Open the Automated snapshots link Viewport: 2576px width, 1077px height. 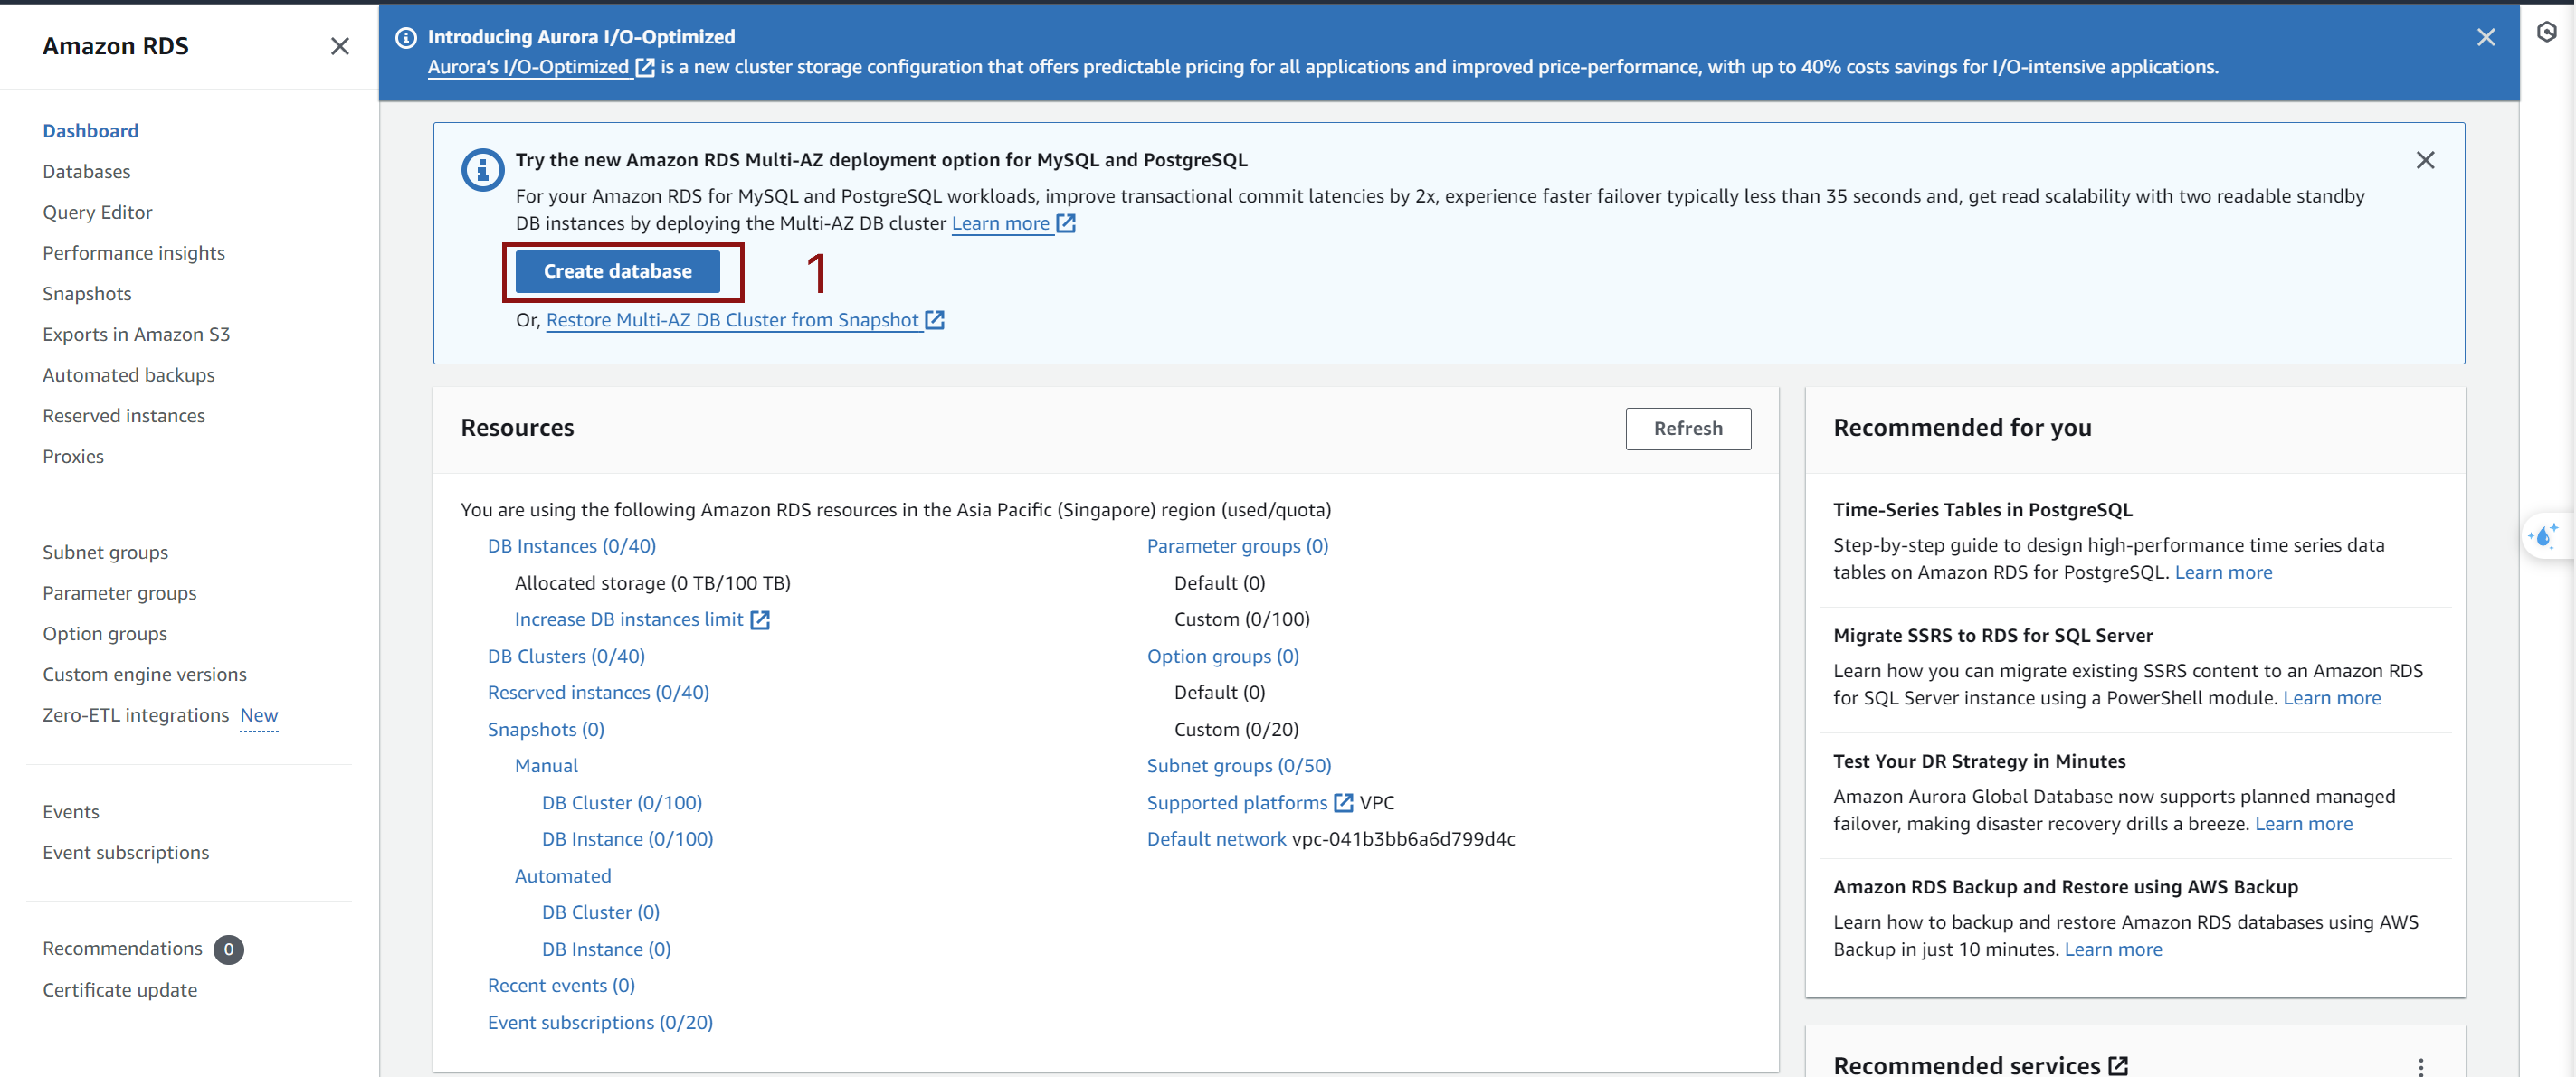point(563,876)
